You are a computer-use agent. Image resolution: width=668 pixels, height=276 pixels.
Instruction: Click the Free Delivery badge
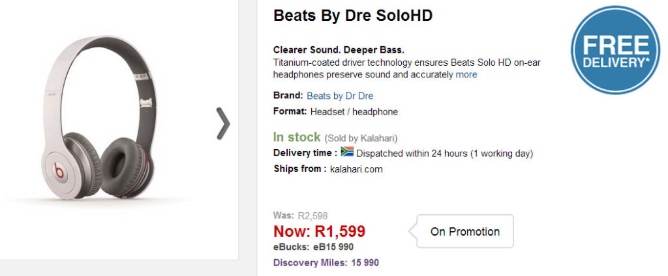point(611,52)
